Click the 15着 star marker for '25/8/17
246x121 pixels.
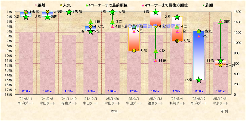199,80
